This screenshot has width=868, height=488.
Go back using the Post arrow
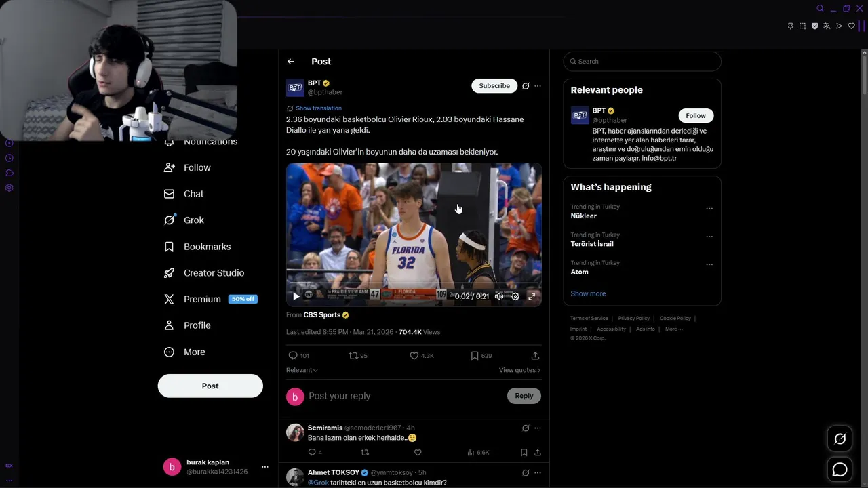pos(291,62)
